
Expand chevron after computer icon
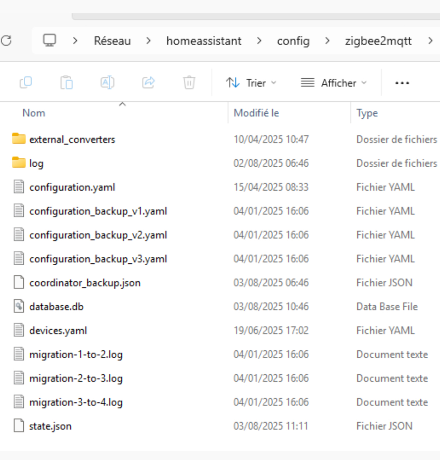pos(75,41)
